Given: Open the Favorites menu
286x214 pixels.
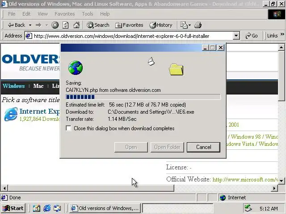Looking at the screenshot, I should 64,14.
